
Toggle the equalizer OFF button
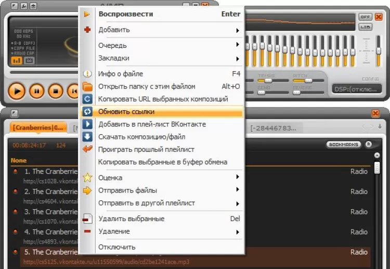coord(365,17)
